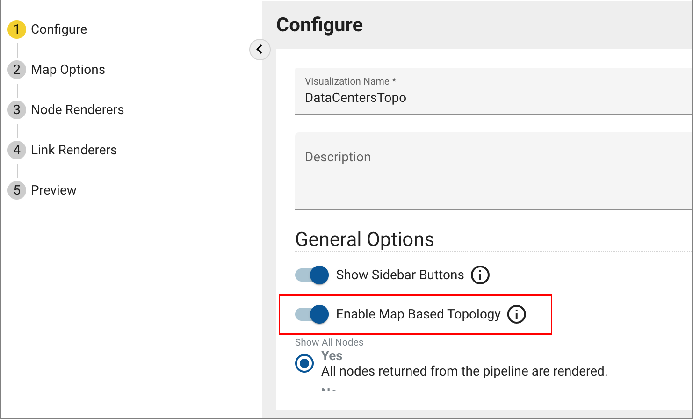This screenshot has width=693, height=419.
Task: Click the General Options section heading
Action: pos(364,239)
